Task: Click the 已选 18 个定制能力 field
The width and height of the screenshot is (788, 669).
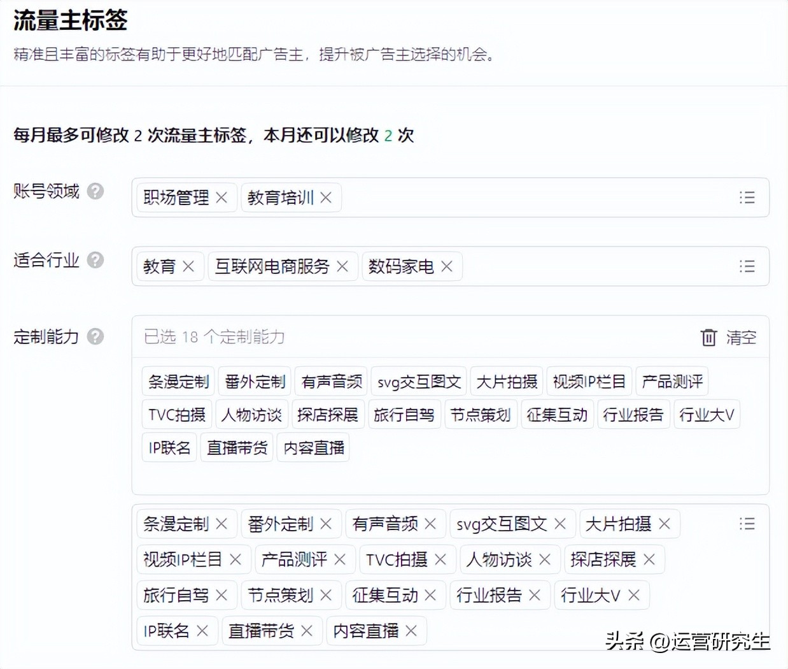Action: 213,337
